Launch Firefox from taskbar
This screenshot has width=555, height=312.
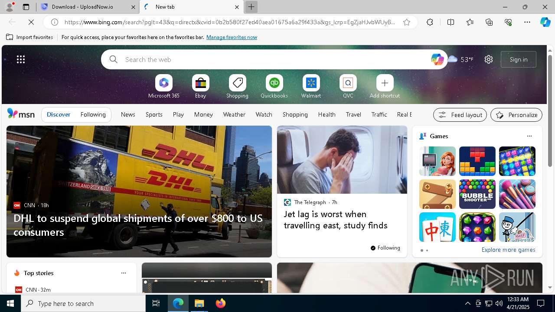[220, 303]
